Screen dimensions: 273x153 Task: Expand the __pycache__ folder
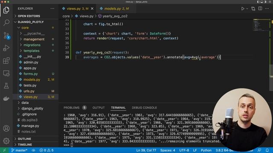(36, 34)
